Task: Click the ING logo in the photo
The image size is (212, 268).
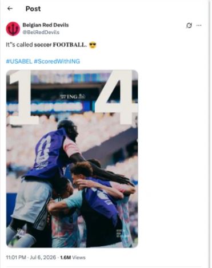Action: [73, 97]
